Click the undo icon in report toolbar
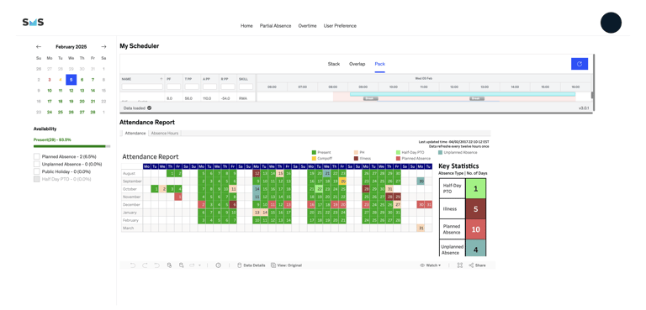This screenshot has width=646, height=310. 133,265
